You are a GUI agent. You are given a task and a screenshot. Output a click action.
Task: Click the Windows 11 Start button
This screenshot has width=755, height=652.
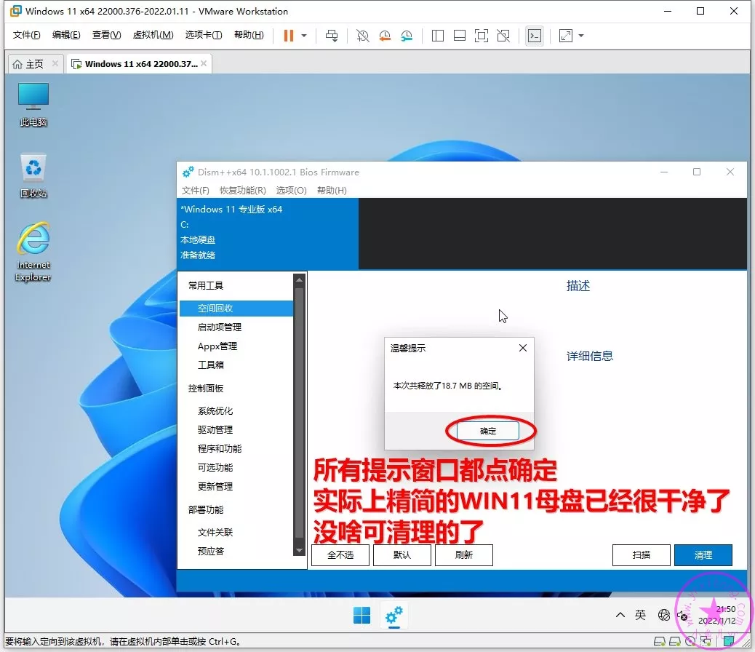361,616
